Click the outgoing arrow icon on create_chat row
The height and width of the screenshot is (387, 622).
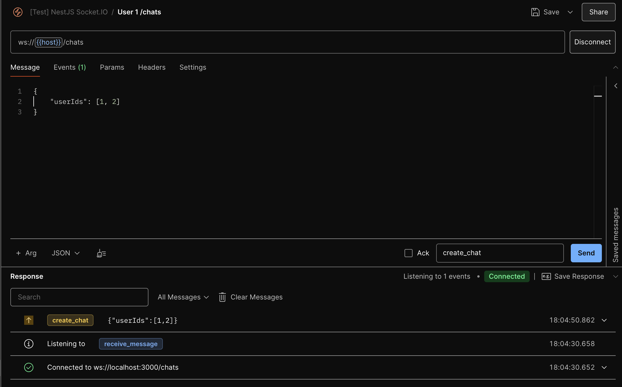pyautogui.click(x=29, y=320)
